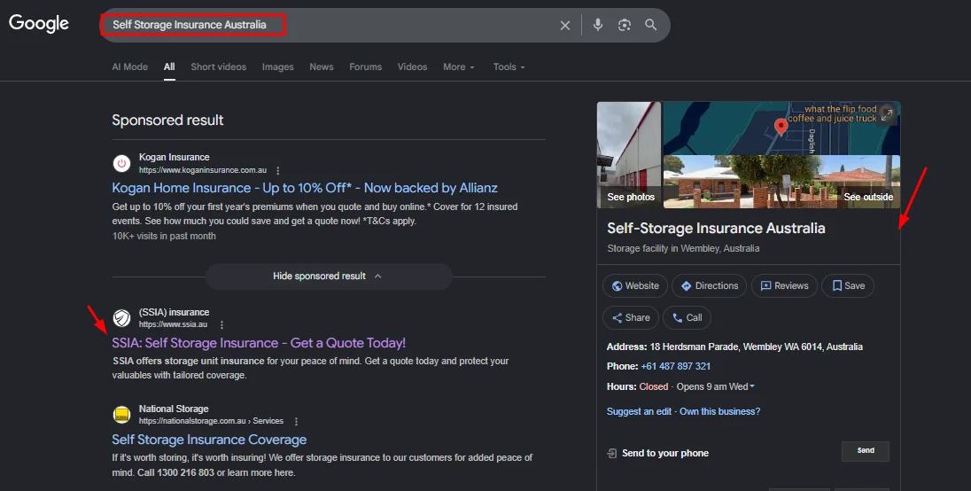Open options menu for SSIA result

(x=222, y=325)
